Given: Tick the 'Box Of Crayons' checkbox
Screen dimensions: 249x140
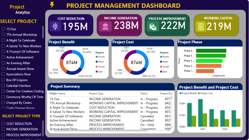Looking at the screenshot, I should pyautogui.click(x=3, y=80).
